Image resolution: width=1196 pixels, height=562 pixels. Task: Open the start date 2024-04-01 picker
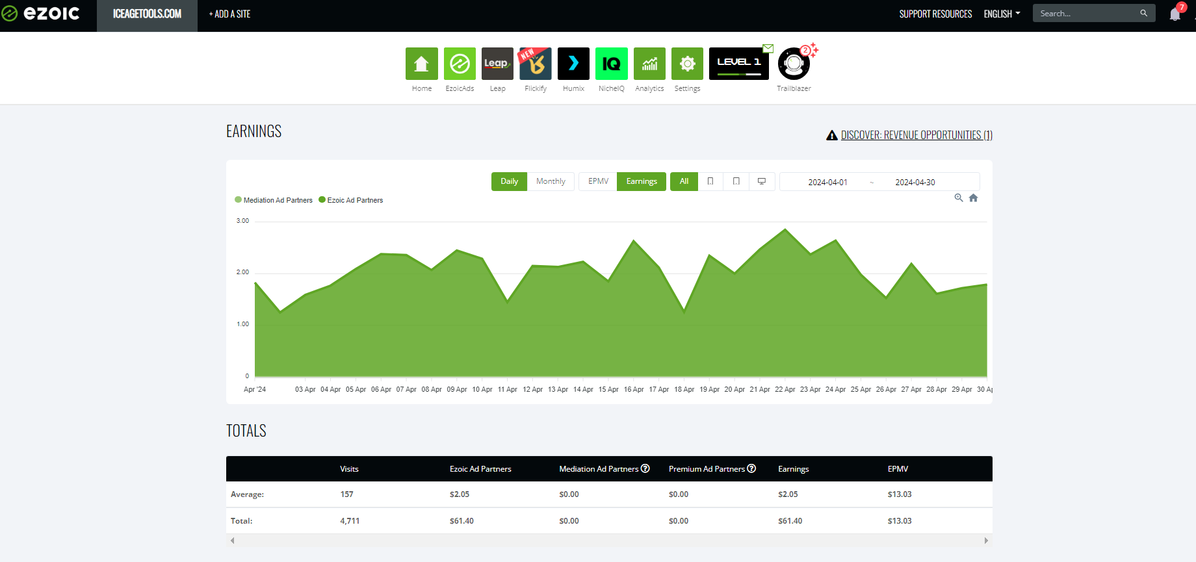click(827, 182)
